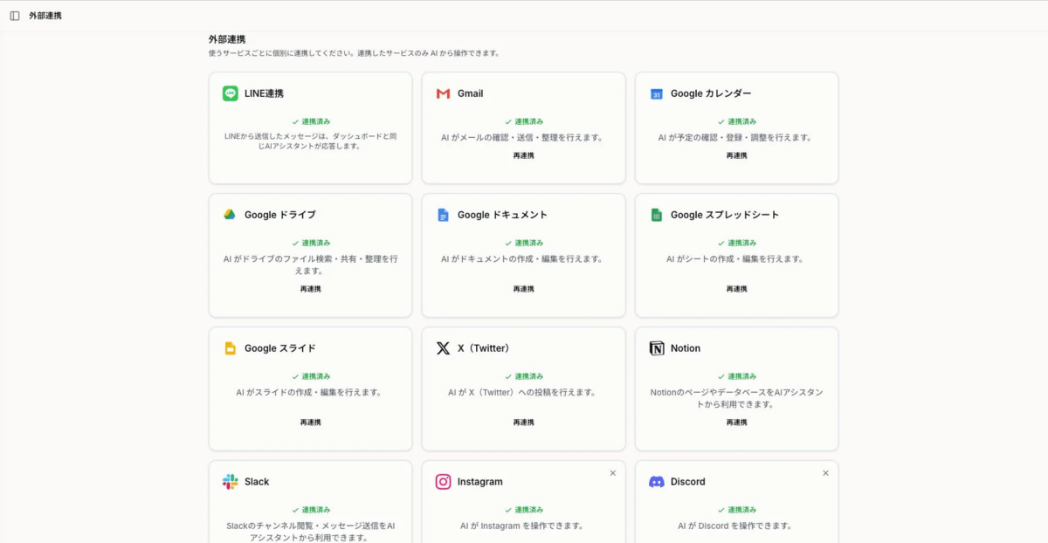Click the Instagram card title
1048x543 pixels.
pyautogui.click(x=480, y=482)
